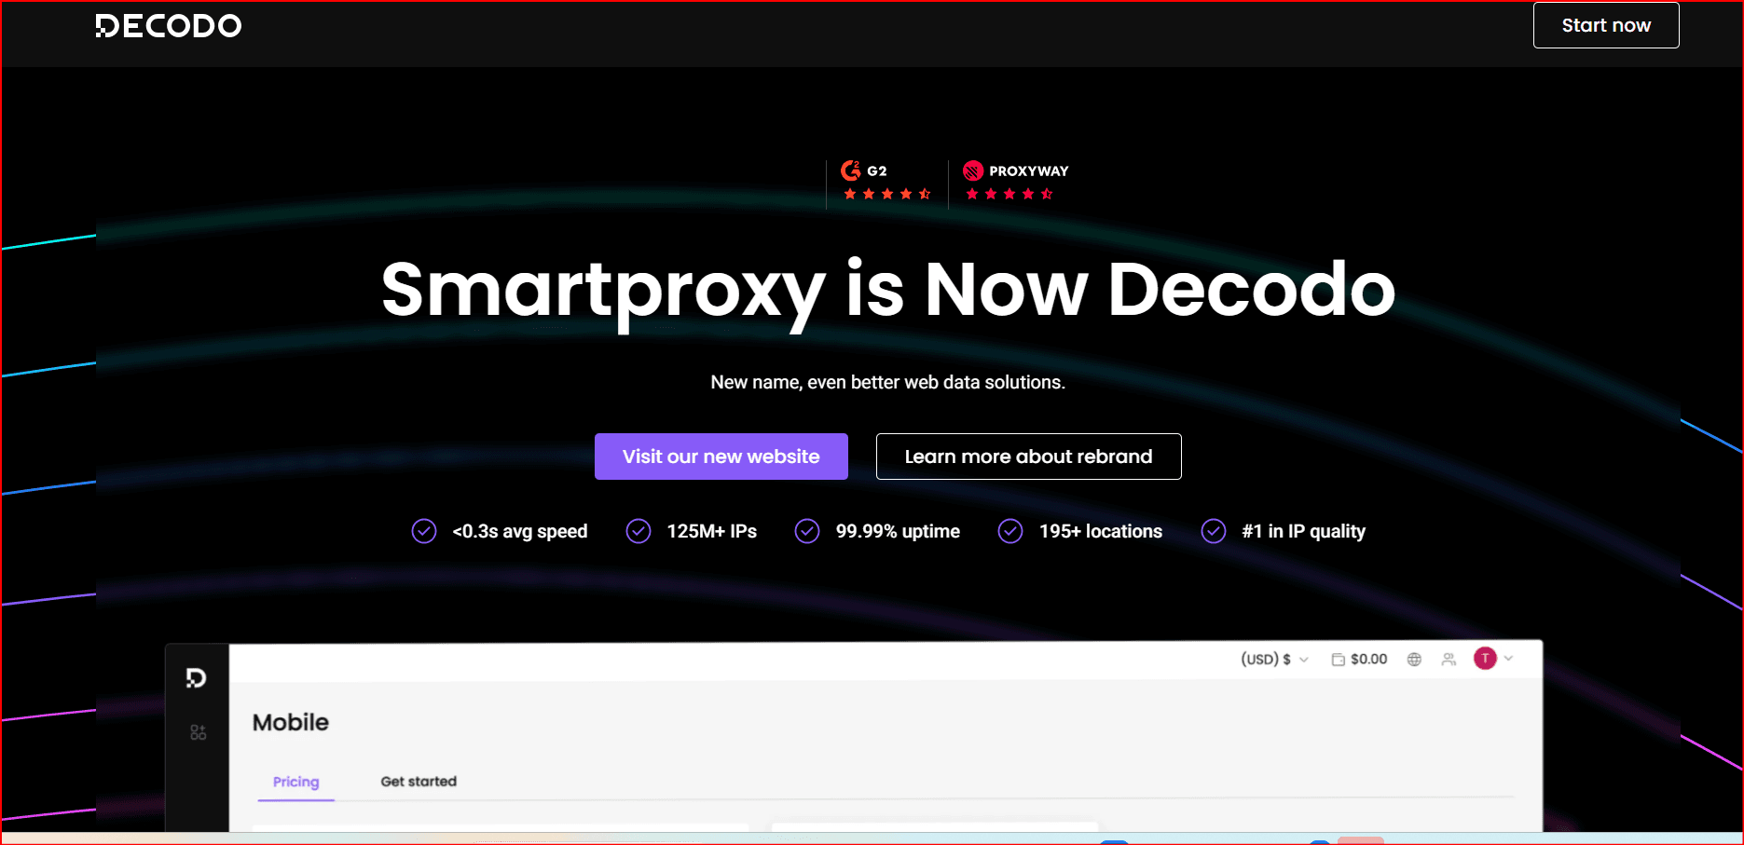
Task: Click the red T profile avatar
Action: click(x=1485, y=659)
